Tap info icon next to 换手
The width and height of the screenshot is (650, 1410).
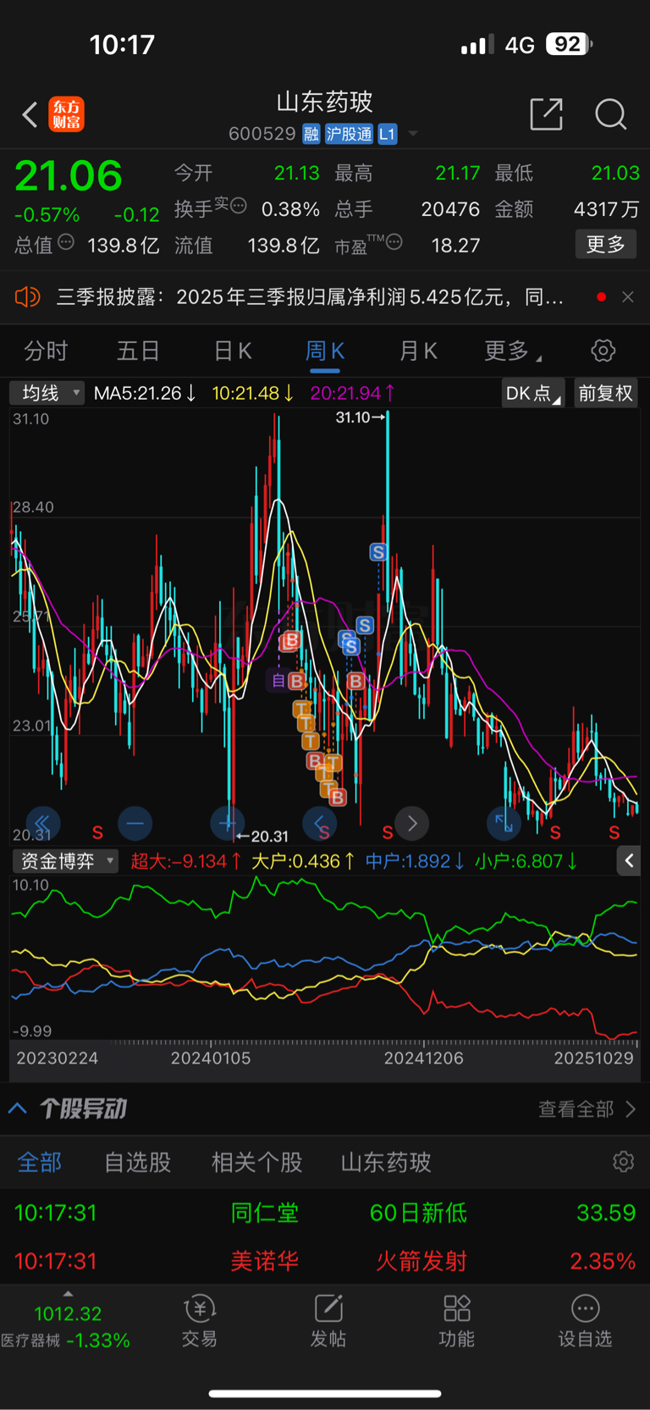pyautogui.click(x=240, y=205)
